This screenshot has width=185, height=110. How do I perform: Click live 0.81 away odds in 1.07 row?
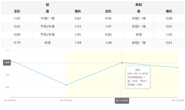[169, 26]
